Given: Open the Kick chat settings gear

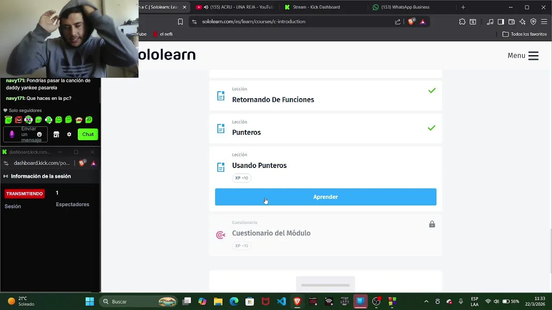Looking at the screenshot, I should click(x=69, y=134).
